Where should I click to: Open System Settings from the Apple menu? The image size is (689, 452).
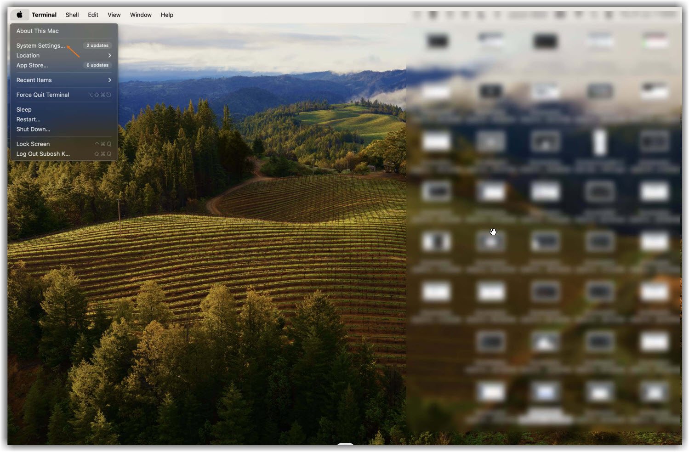pyautogui.click(x=64, y=45)
